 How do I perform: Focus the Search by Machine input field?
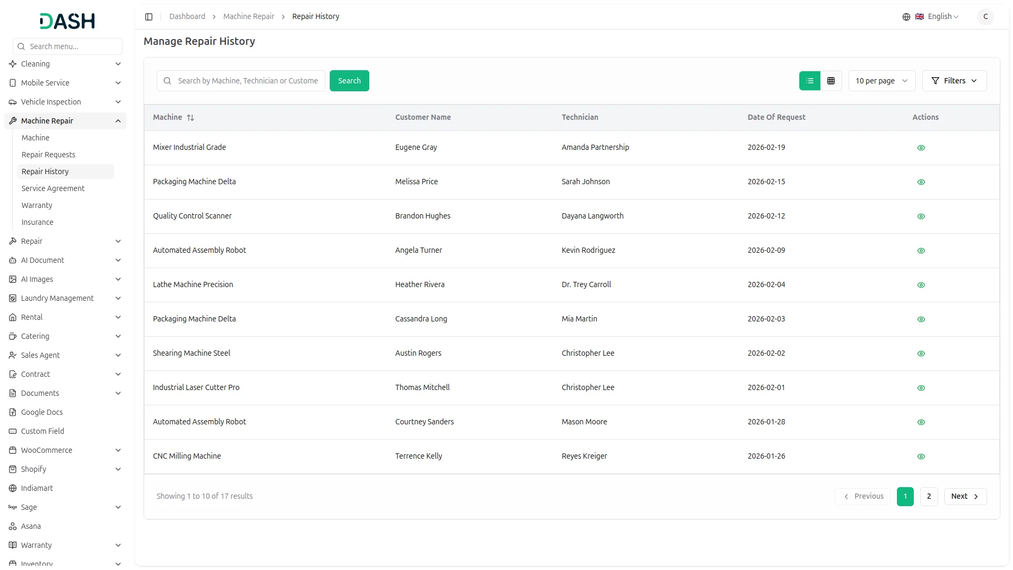tap(247, 81)
